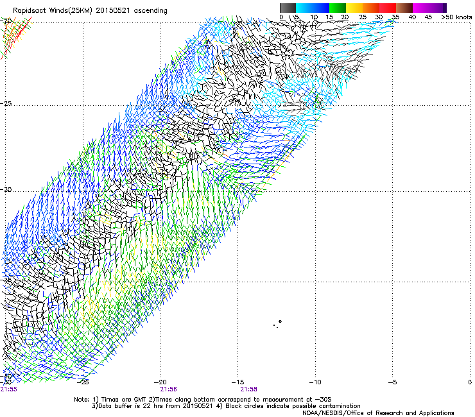Screen dimensions: 475x417
Task: Click the yellow 20-25 knots legend segment
Action: [x=354, y=8]
